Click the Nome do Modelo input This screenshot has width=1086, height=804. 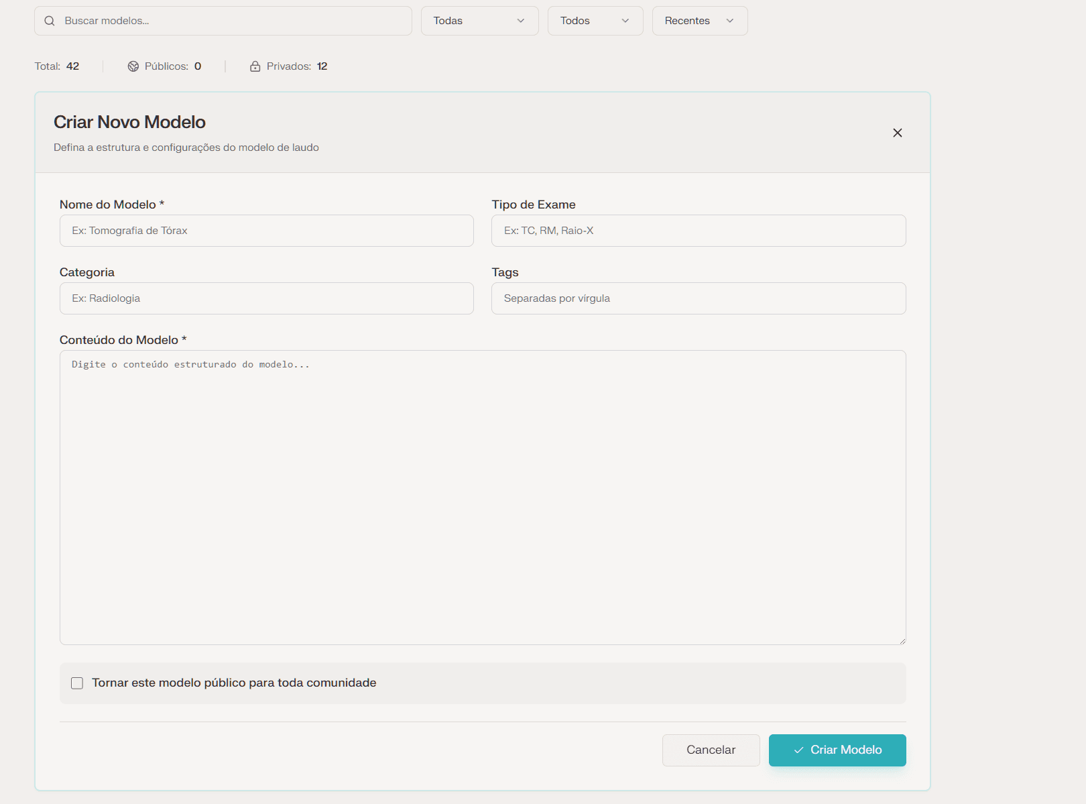[266, 231]
